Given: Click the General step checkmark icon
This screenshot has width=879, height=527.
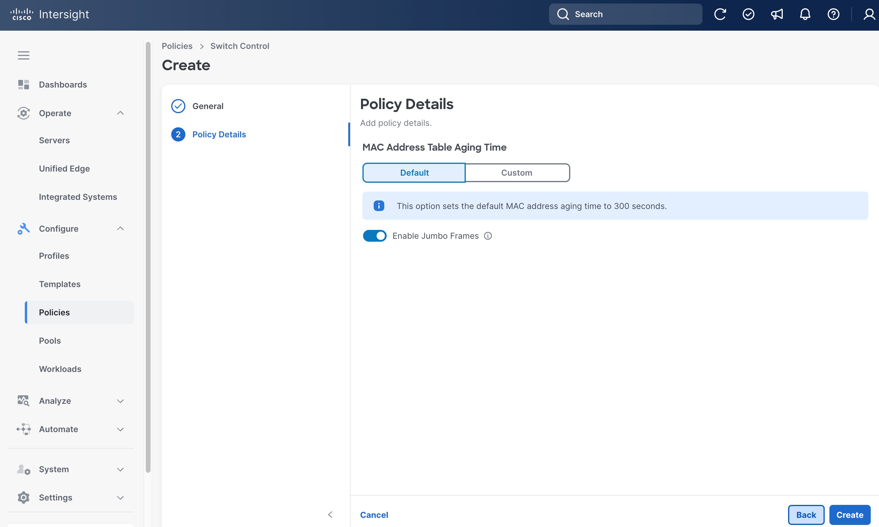Looking at the screenshot, I should [x=178, y=106].
